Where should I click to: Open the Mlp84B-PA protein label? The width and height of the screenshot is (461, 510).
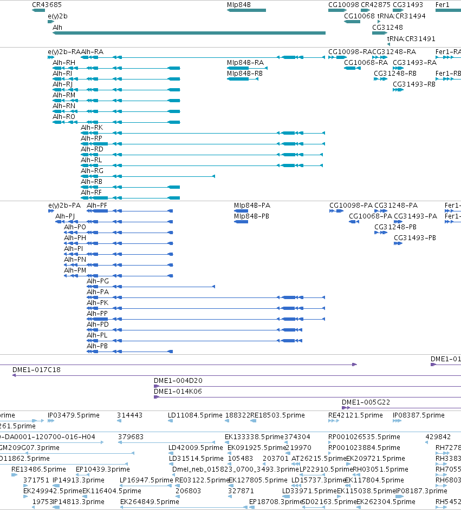click(x=252, y=206)
